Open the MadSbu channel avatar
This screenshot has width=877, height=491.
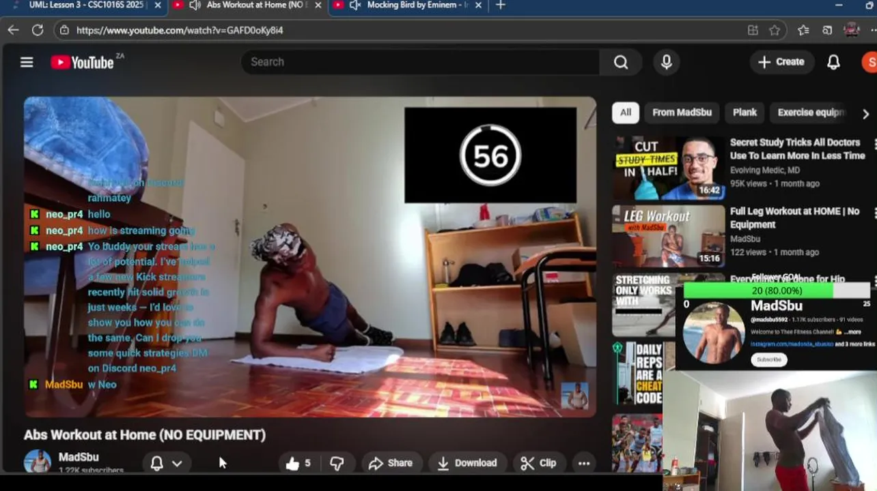point(38,462)
